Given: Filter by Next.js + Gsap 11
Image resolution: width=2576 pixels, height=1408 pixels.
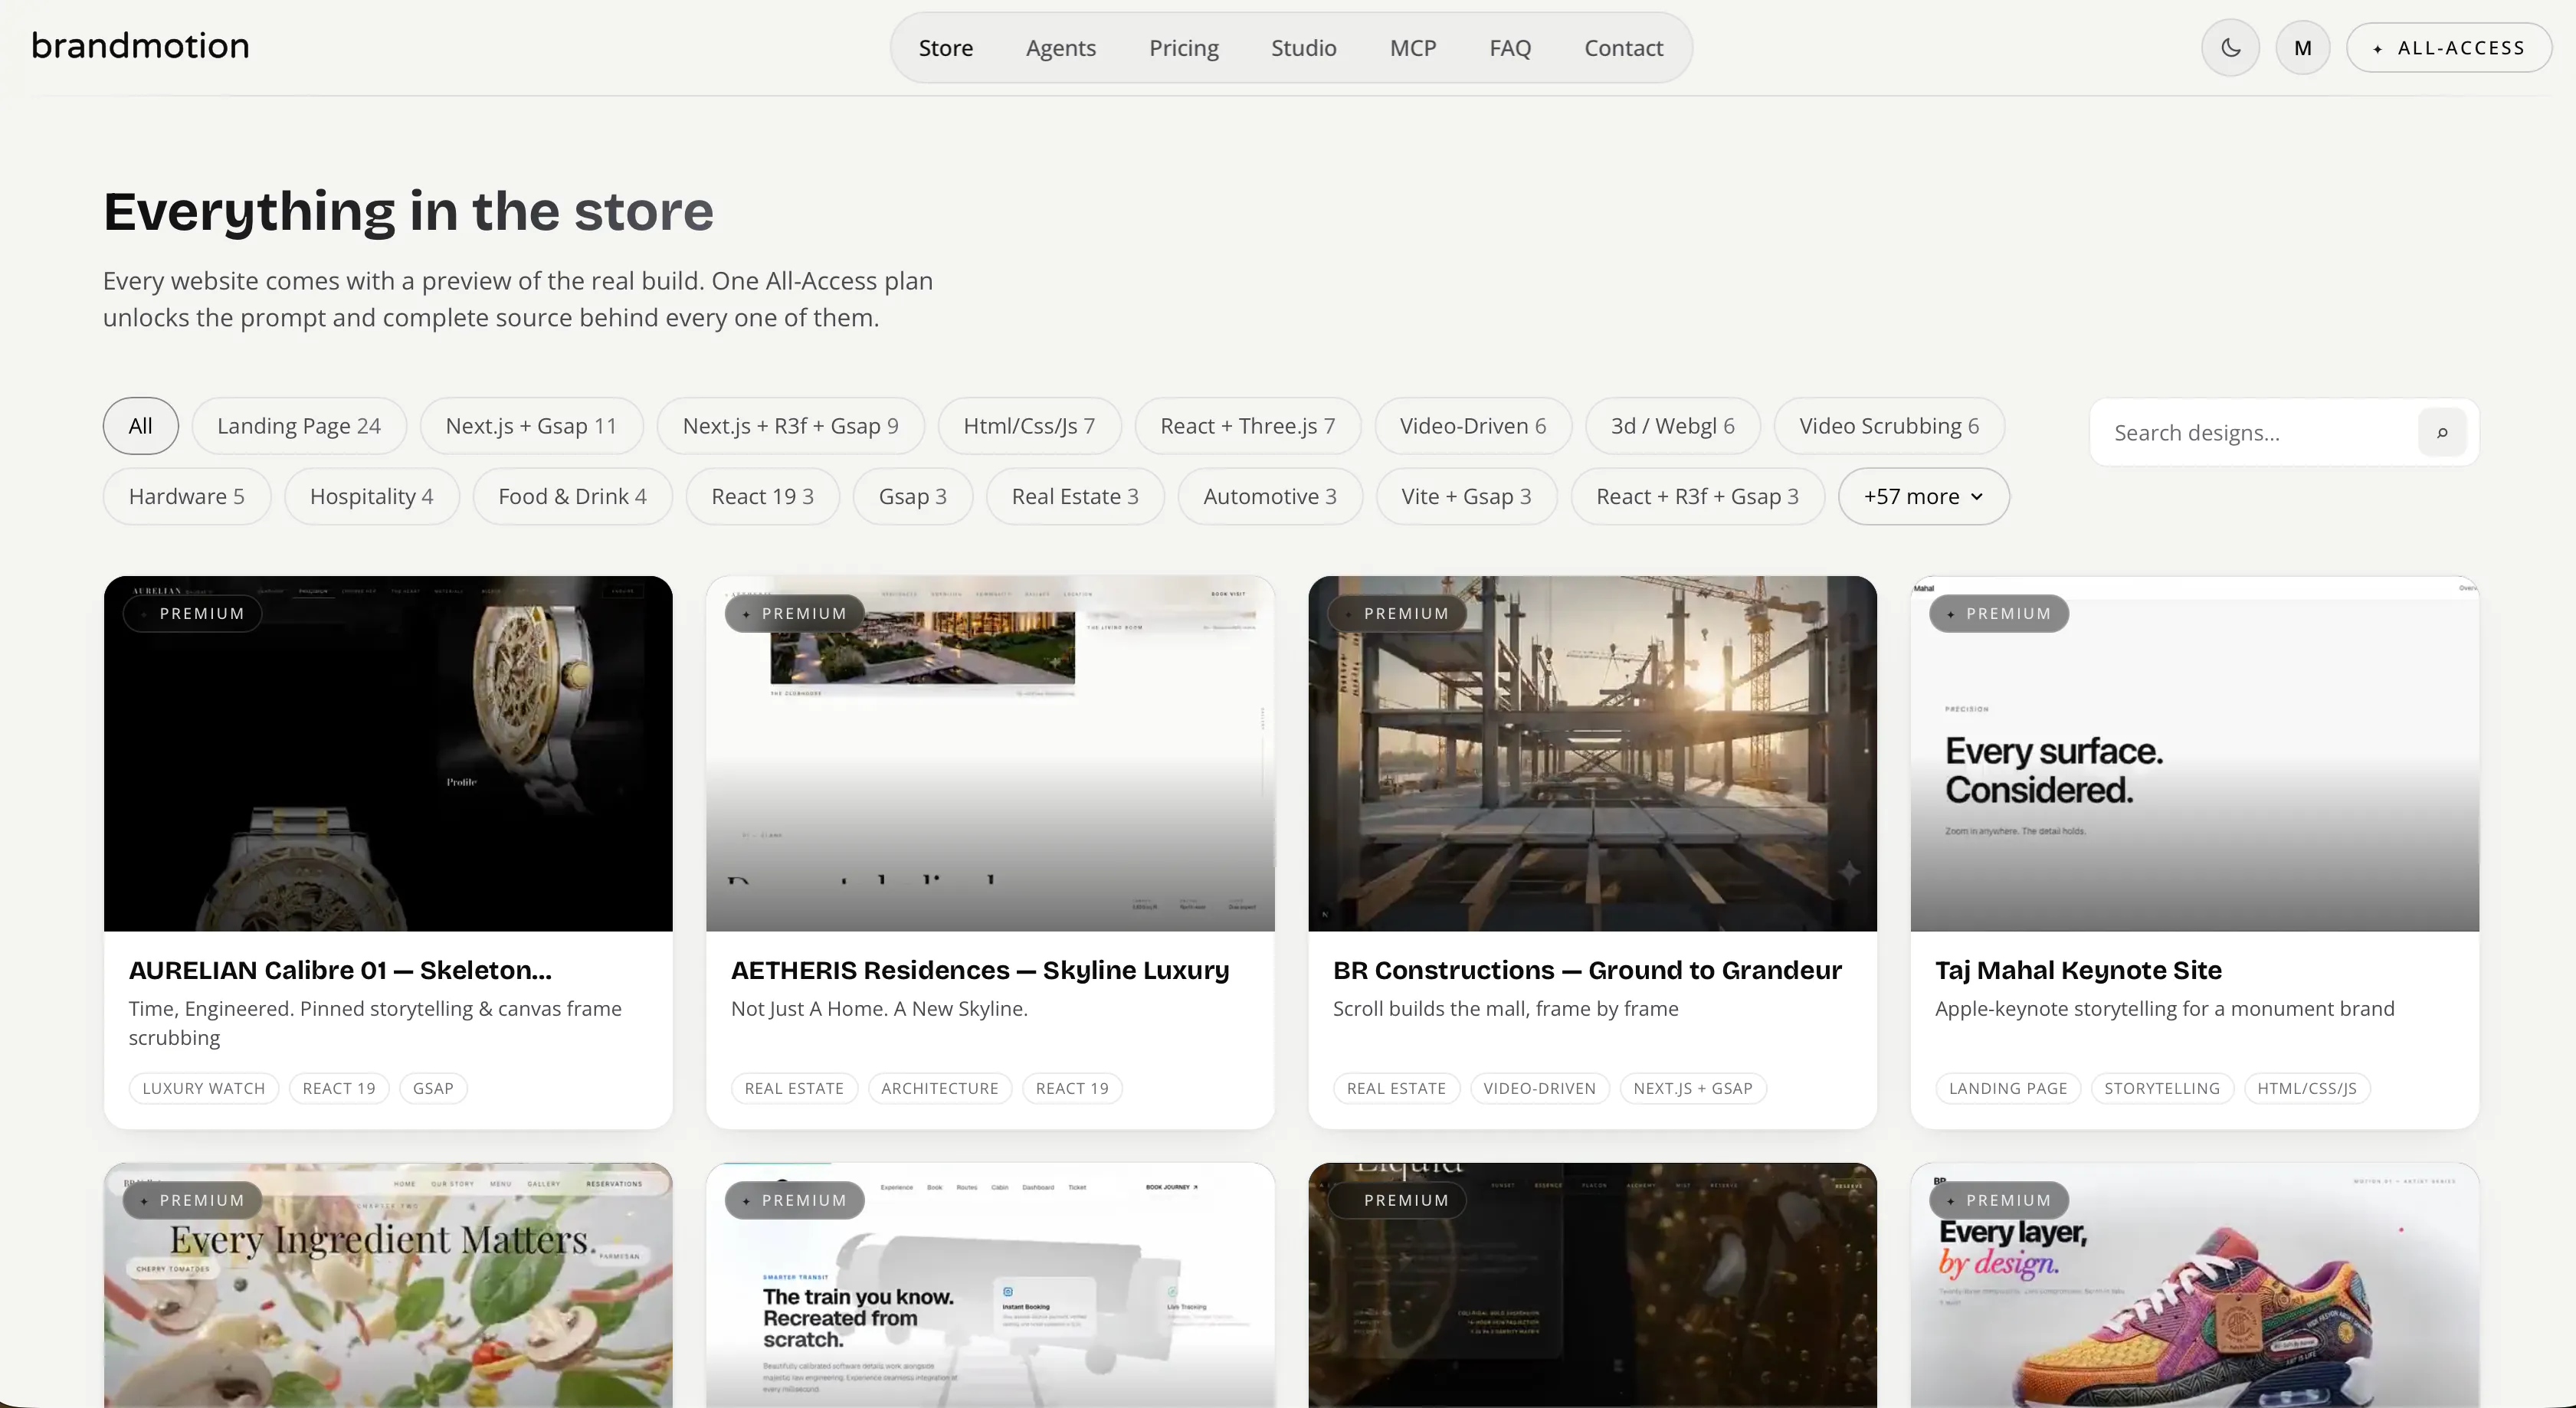Looking at the screenshot, I should click(531, 426).
